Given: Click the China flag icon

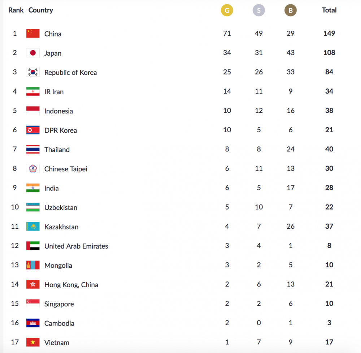Looking at the screenshot, I should tap(33, 34).
